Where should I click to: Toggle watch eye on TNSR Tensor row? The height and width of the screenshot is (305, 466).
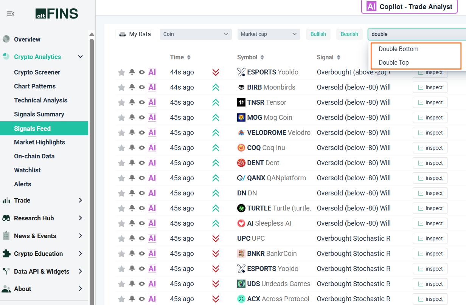tap(142, 102)
